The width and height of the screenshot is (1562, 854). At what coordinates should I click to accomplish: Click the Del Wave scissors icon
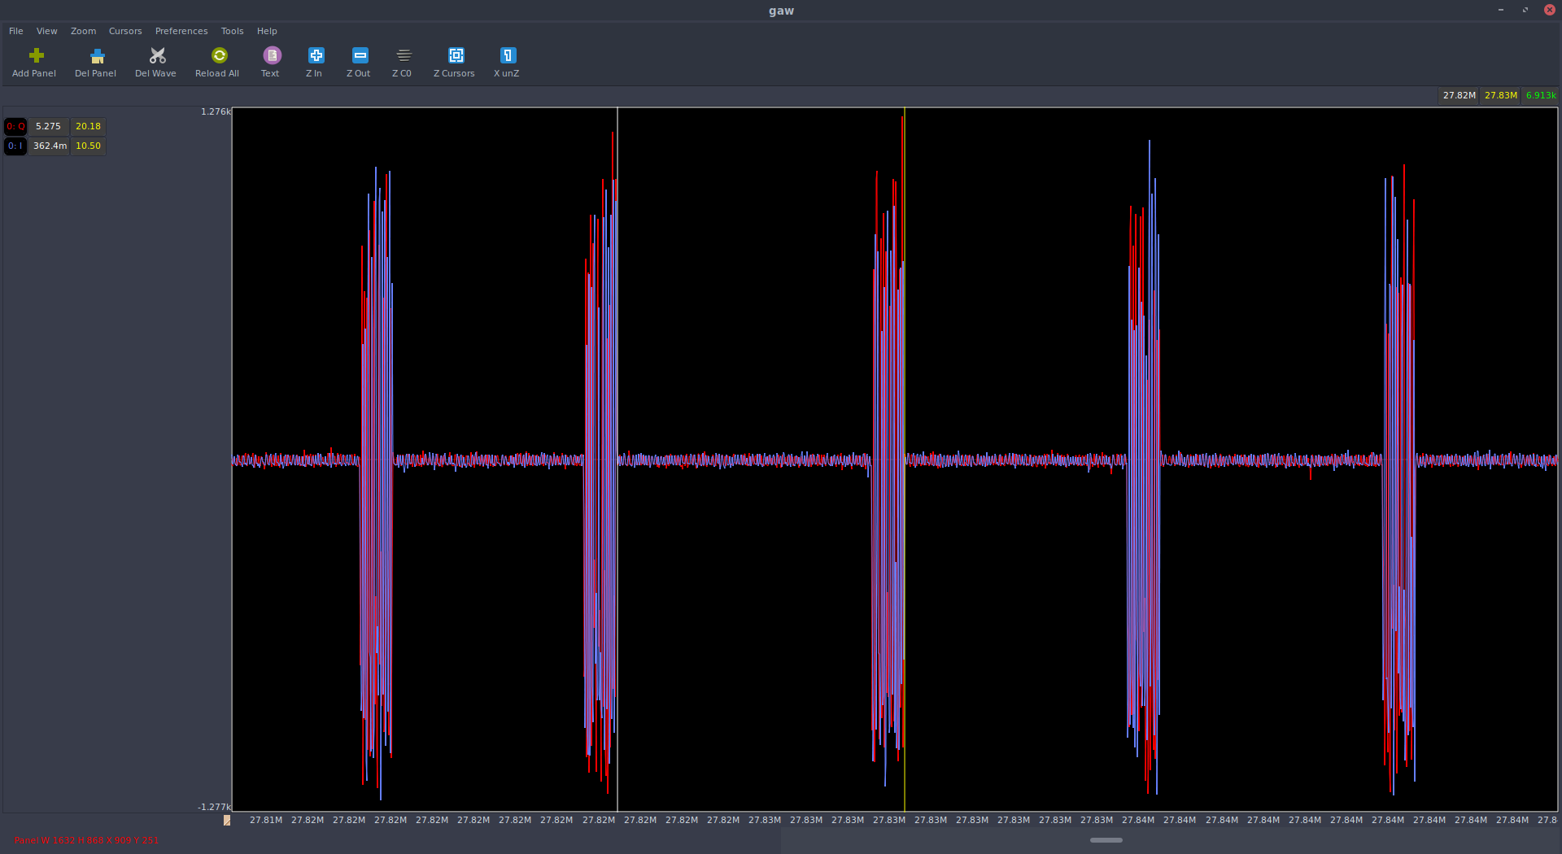click(x=158, y=55)
